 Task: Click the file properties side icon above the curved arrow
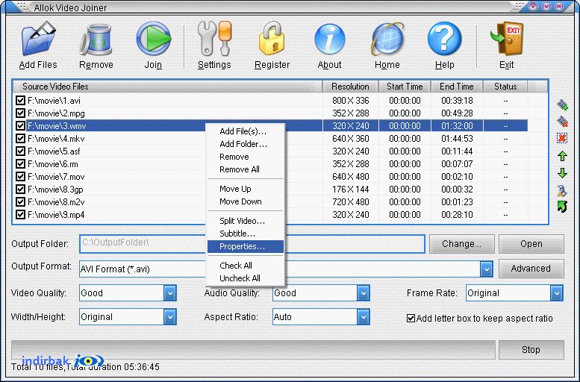562,191
